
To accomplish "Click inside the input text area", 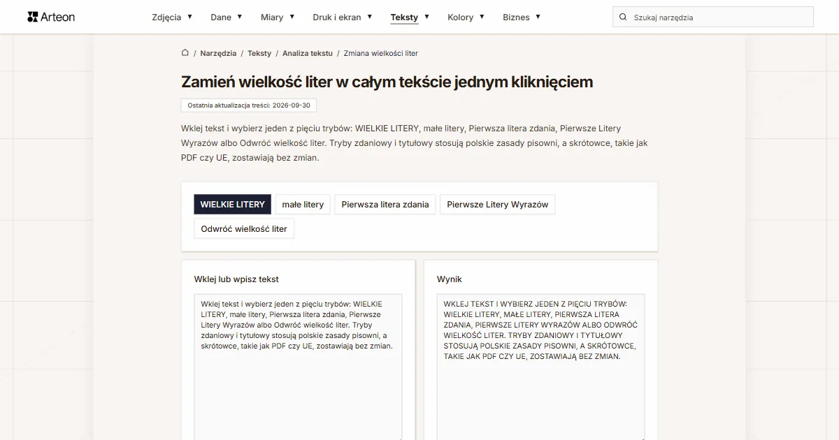I will (x=298, y=367).
